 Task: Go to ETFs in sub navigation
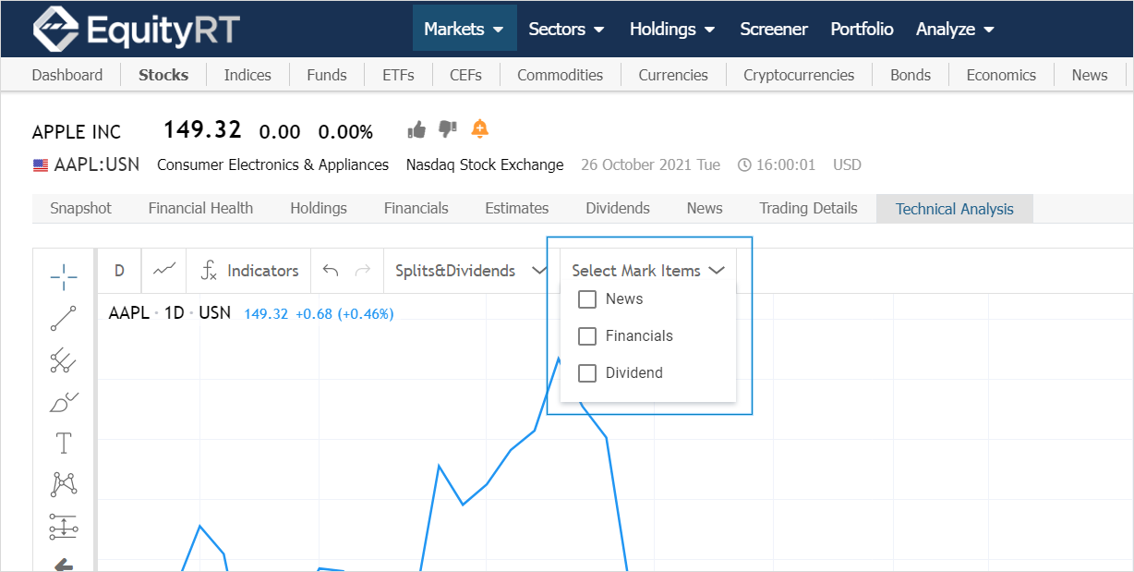point(398,75)
